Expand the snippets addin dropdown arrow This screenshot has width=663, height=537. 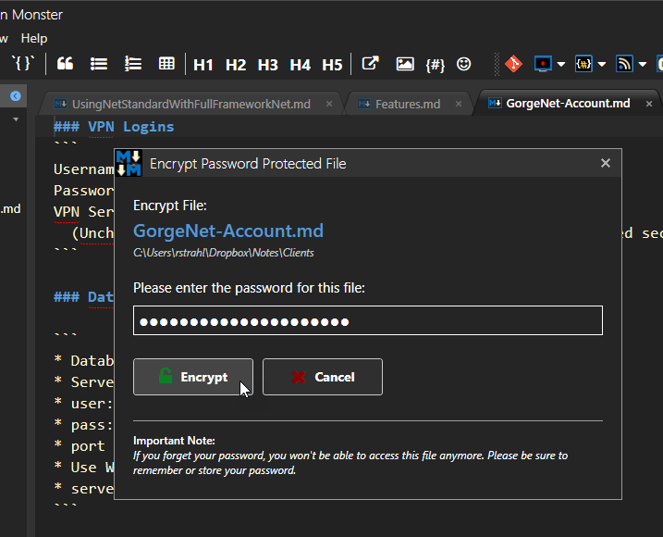pyautogui.click(x=602, y=65)
